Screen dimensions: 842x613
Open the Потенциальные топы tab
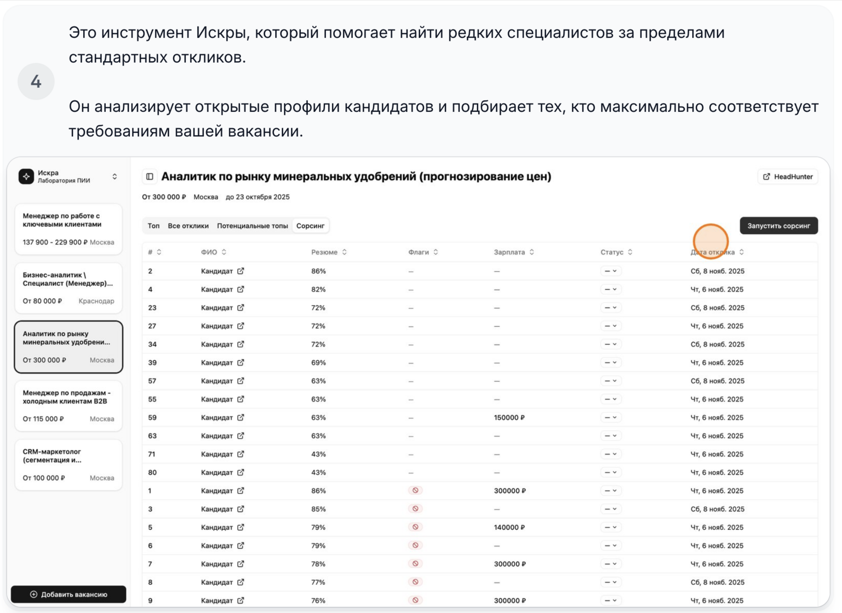pyautogui.click(x=252, y=226)
